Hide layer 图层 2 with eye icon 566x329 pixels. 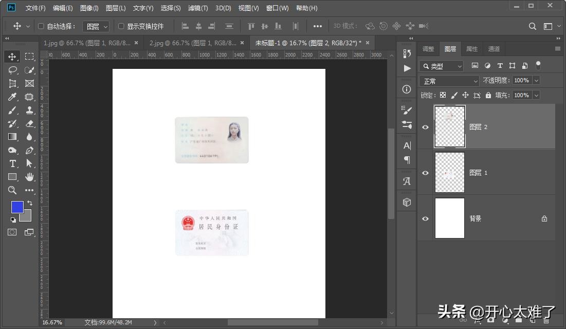point(425,127)
